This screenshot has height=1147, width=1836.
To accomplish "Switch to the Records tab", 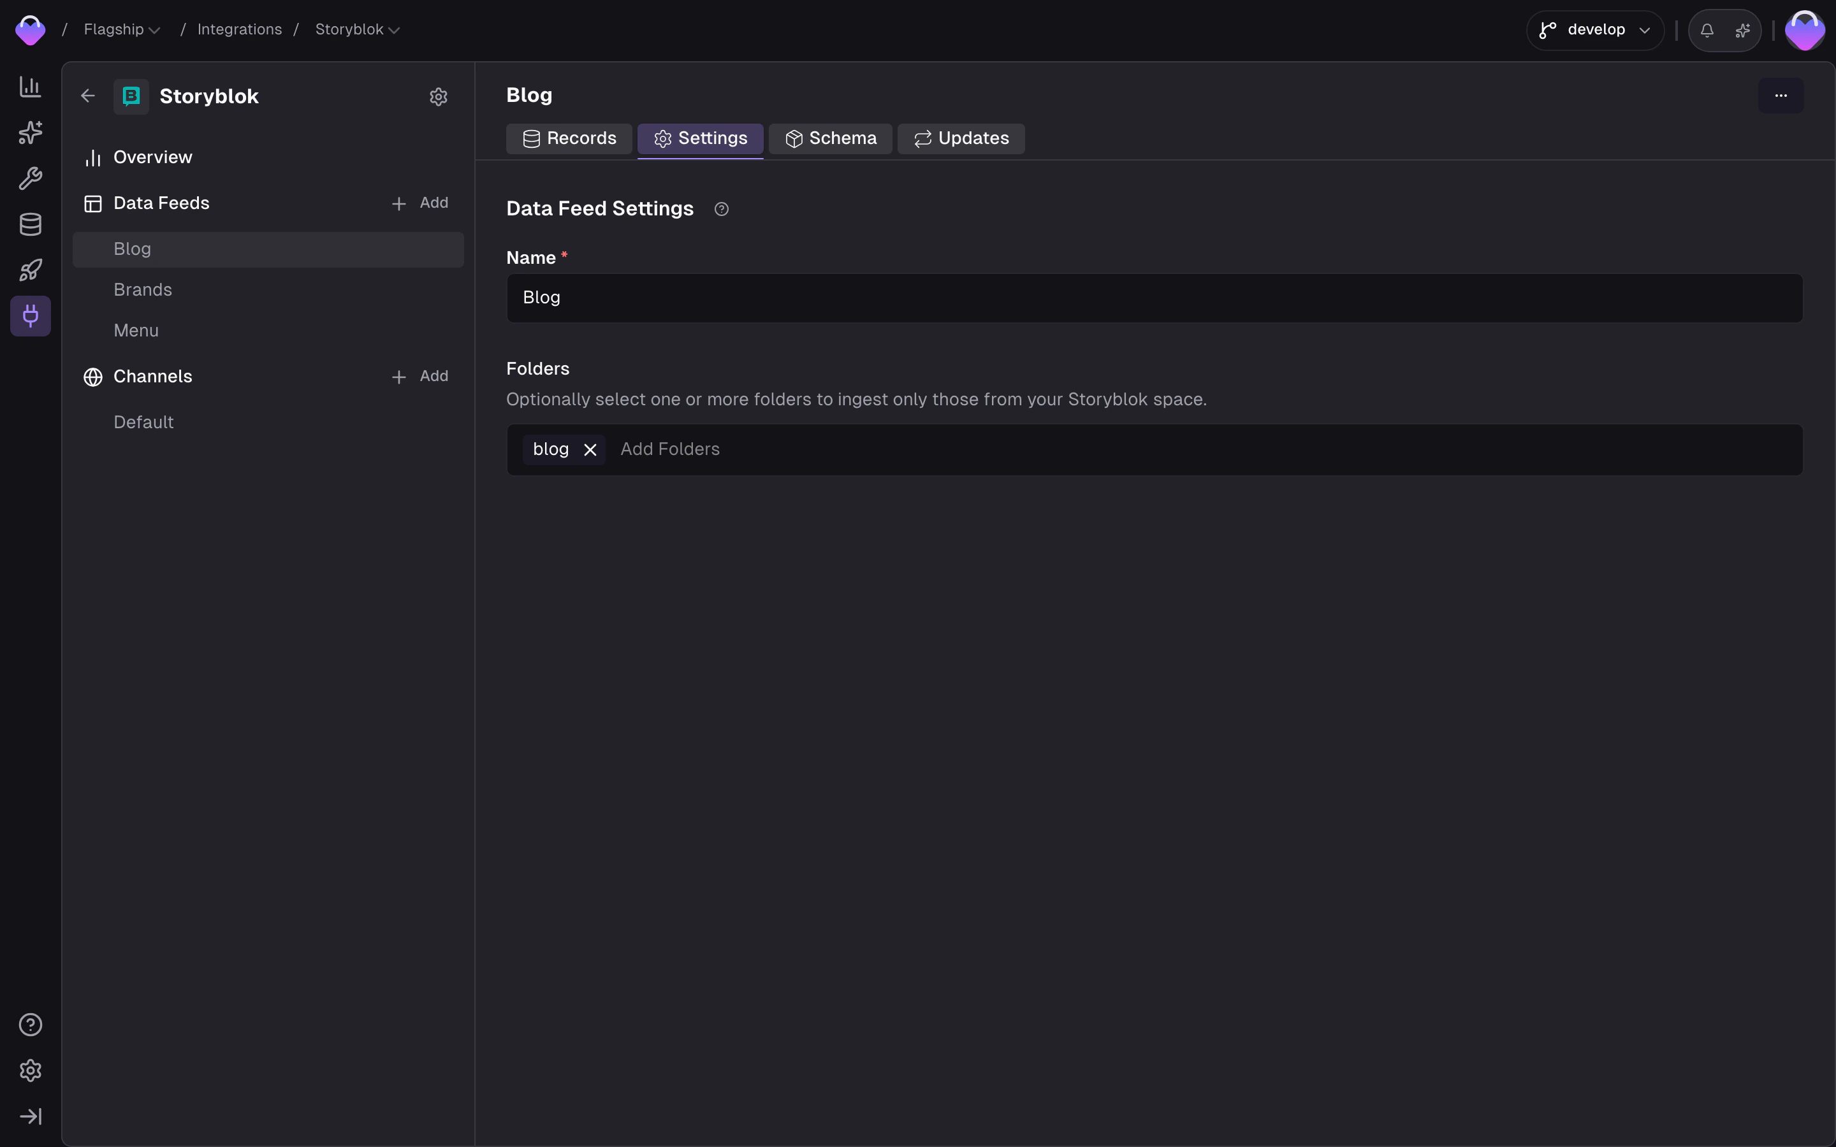I will click(569, 139).
